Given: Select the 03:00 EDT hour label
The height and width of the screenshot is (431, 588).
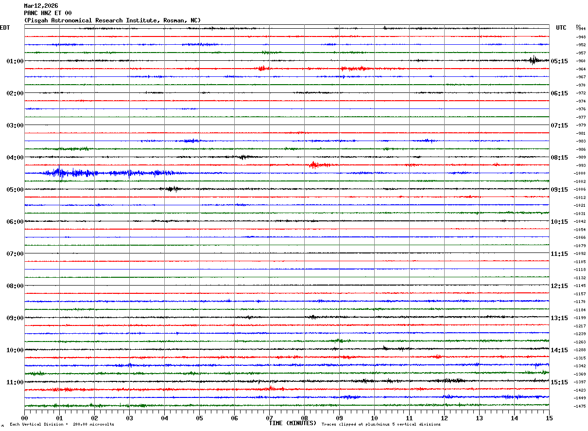Looking at the screenshot, I should [x=15, y=126].
